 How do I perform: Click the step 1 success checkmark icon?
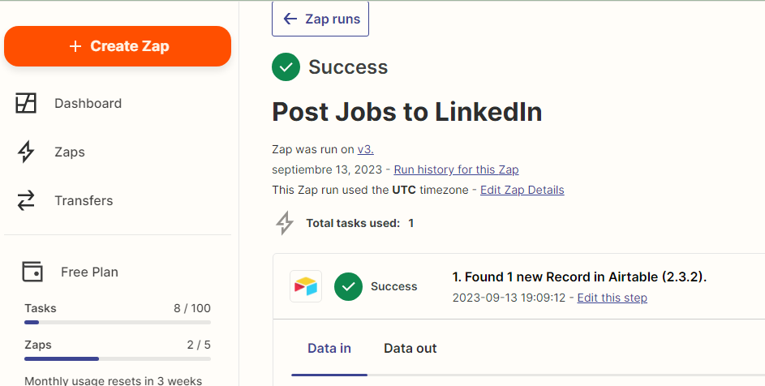[x=348, y=286]
